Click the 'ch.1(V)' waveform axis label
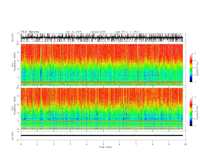This screenshot has width=209, height=162. tap(13, 38)
